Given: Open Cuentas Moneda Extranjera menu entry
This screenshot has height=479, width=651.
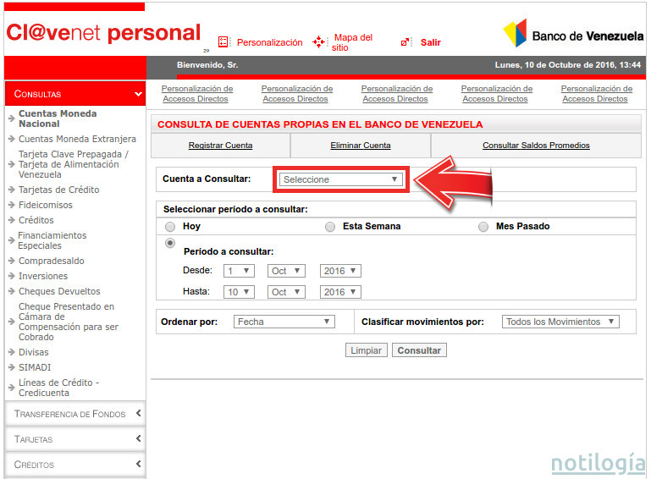Looking at the screenshot, I should point(77,139).
